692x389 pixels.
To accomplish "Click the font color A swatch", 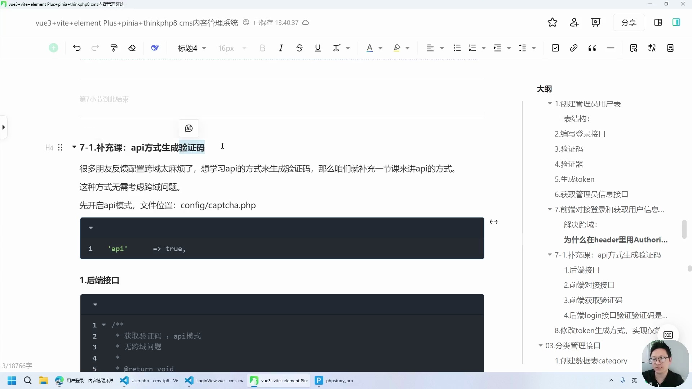I will [x=369, y=48].
